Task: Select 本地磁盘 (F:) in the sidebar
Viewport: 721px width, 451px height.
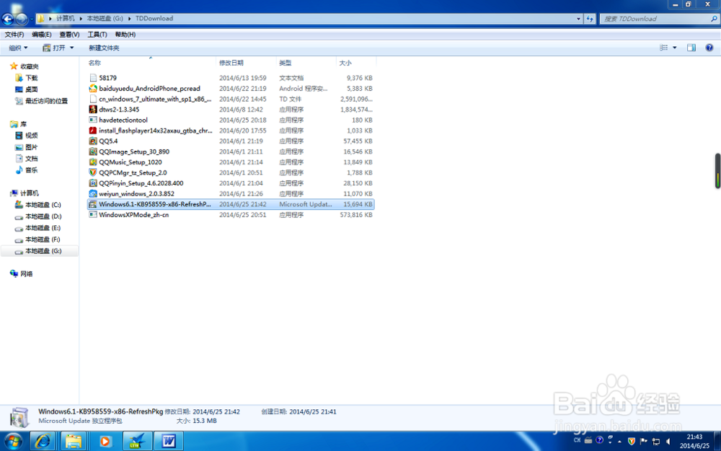Action: [x=38, y=240]
